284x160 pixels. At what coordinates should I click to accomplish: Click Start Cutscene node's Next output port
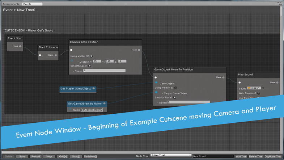(x=56, y=55)
